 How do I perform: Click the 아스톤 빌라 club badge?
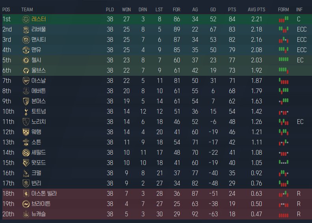pyautogui.click(x=26, y=193)
